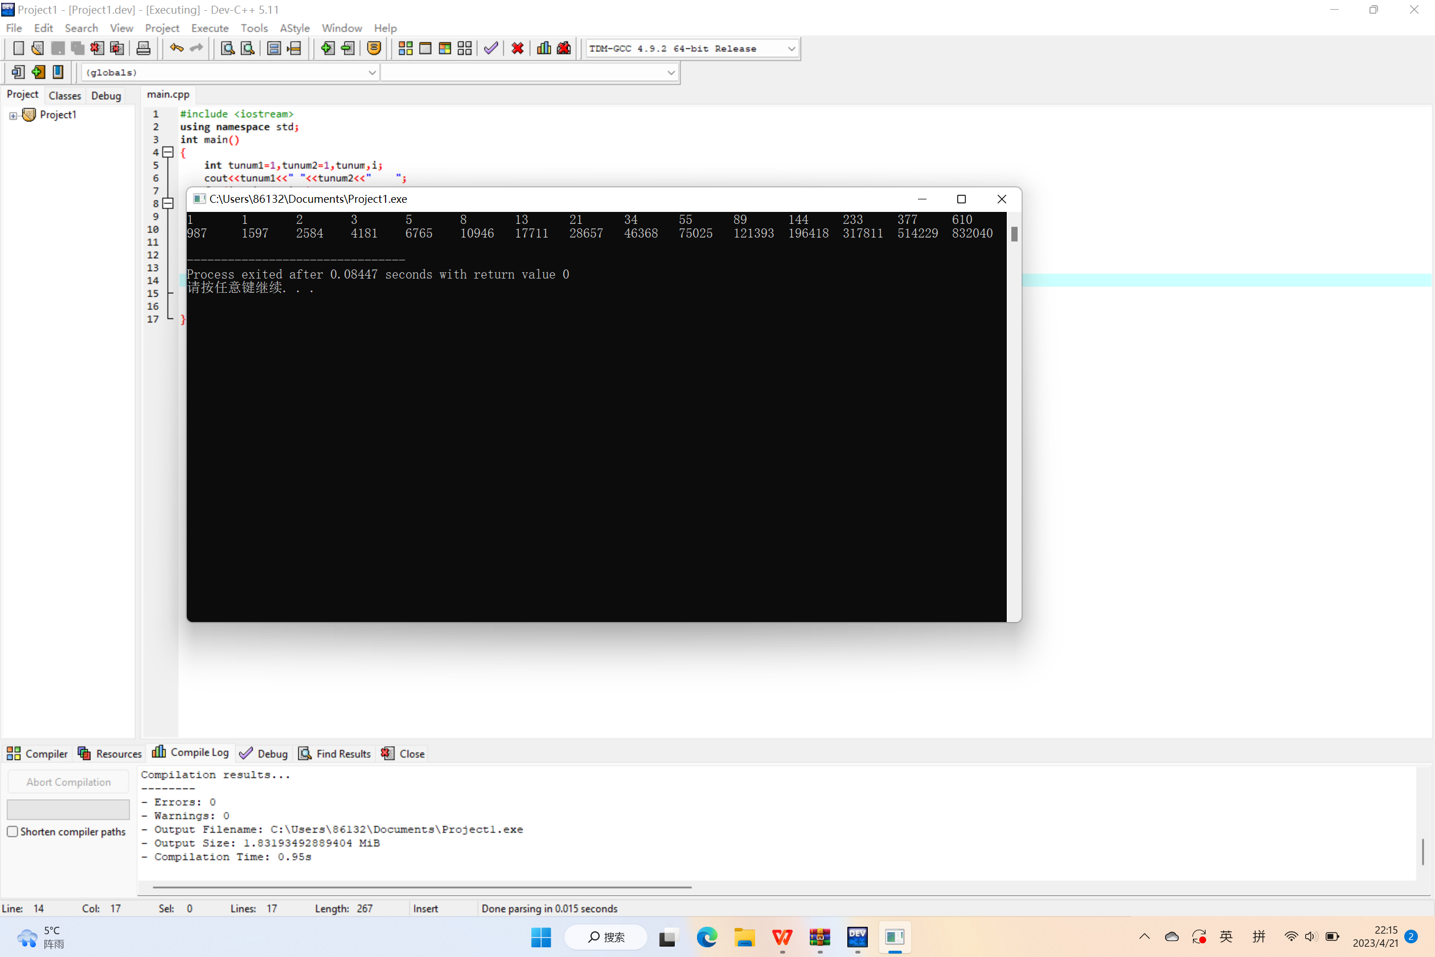This screenshot has width=1435, height=957.
Task: Collapse the code fold at line 4
Action: click(168, 152)
